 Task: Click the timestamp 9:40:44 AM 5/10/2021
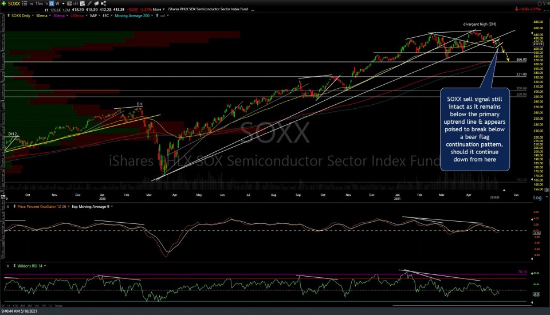[19, 311]
